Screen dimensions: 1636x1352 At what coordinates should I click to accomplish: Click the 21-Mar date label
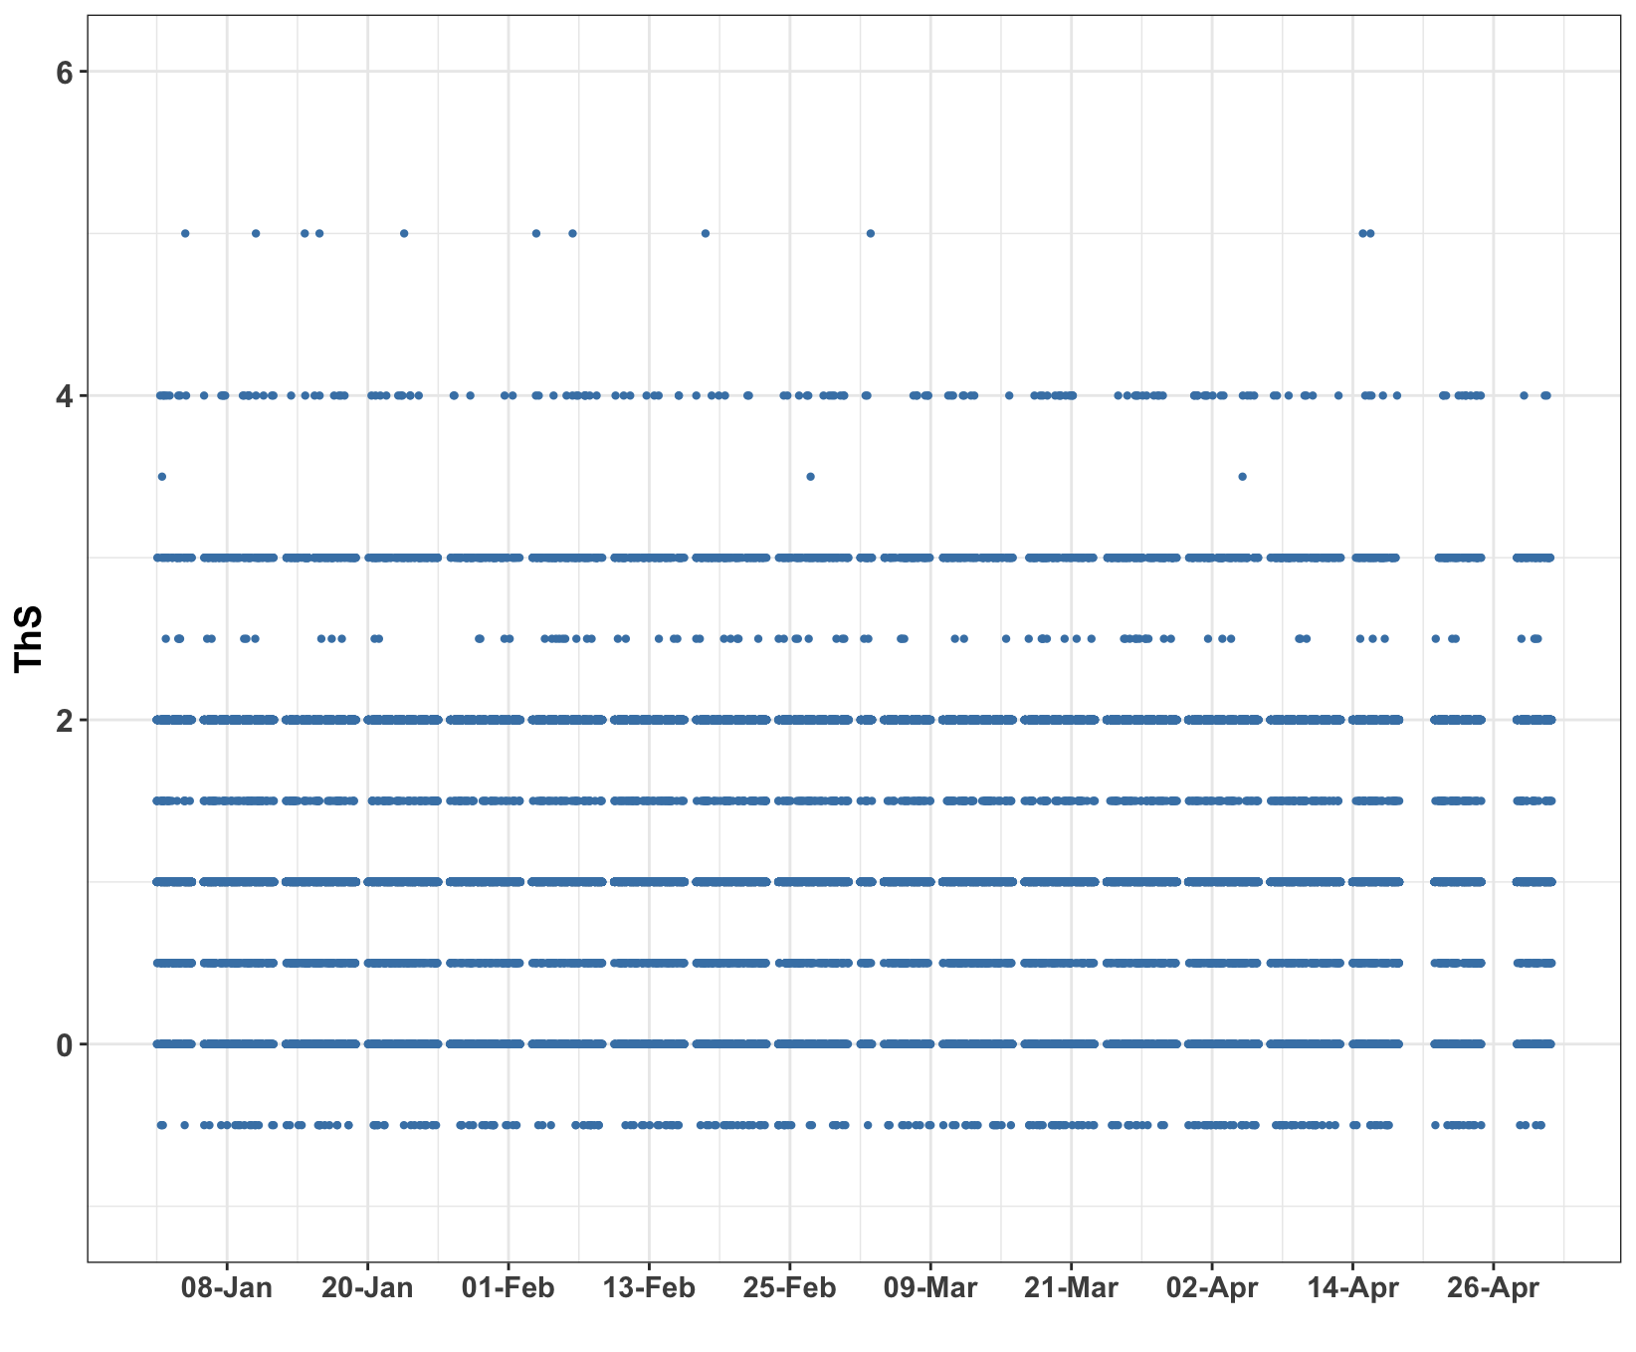click(1072, 1288)
